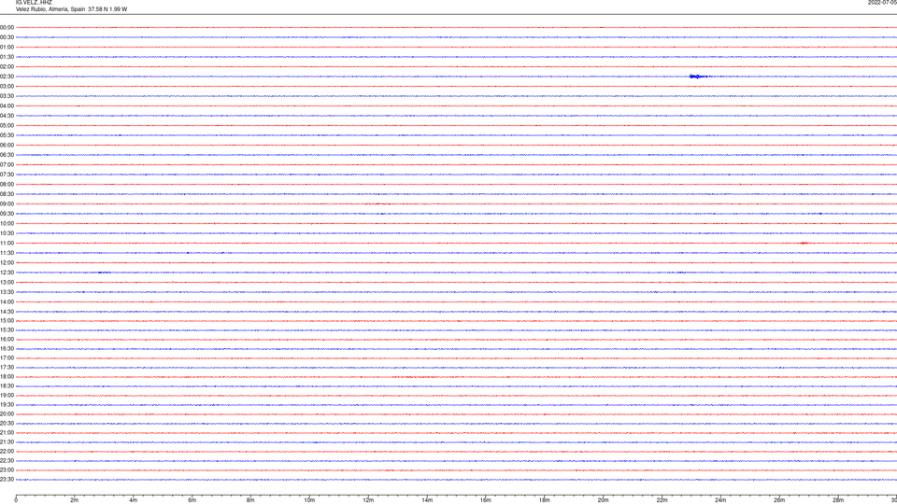Click the 19:00 time label

pyautogui.click(x=7, y=396)
